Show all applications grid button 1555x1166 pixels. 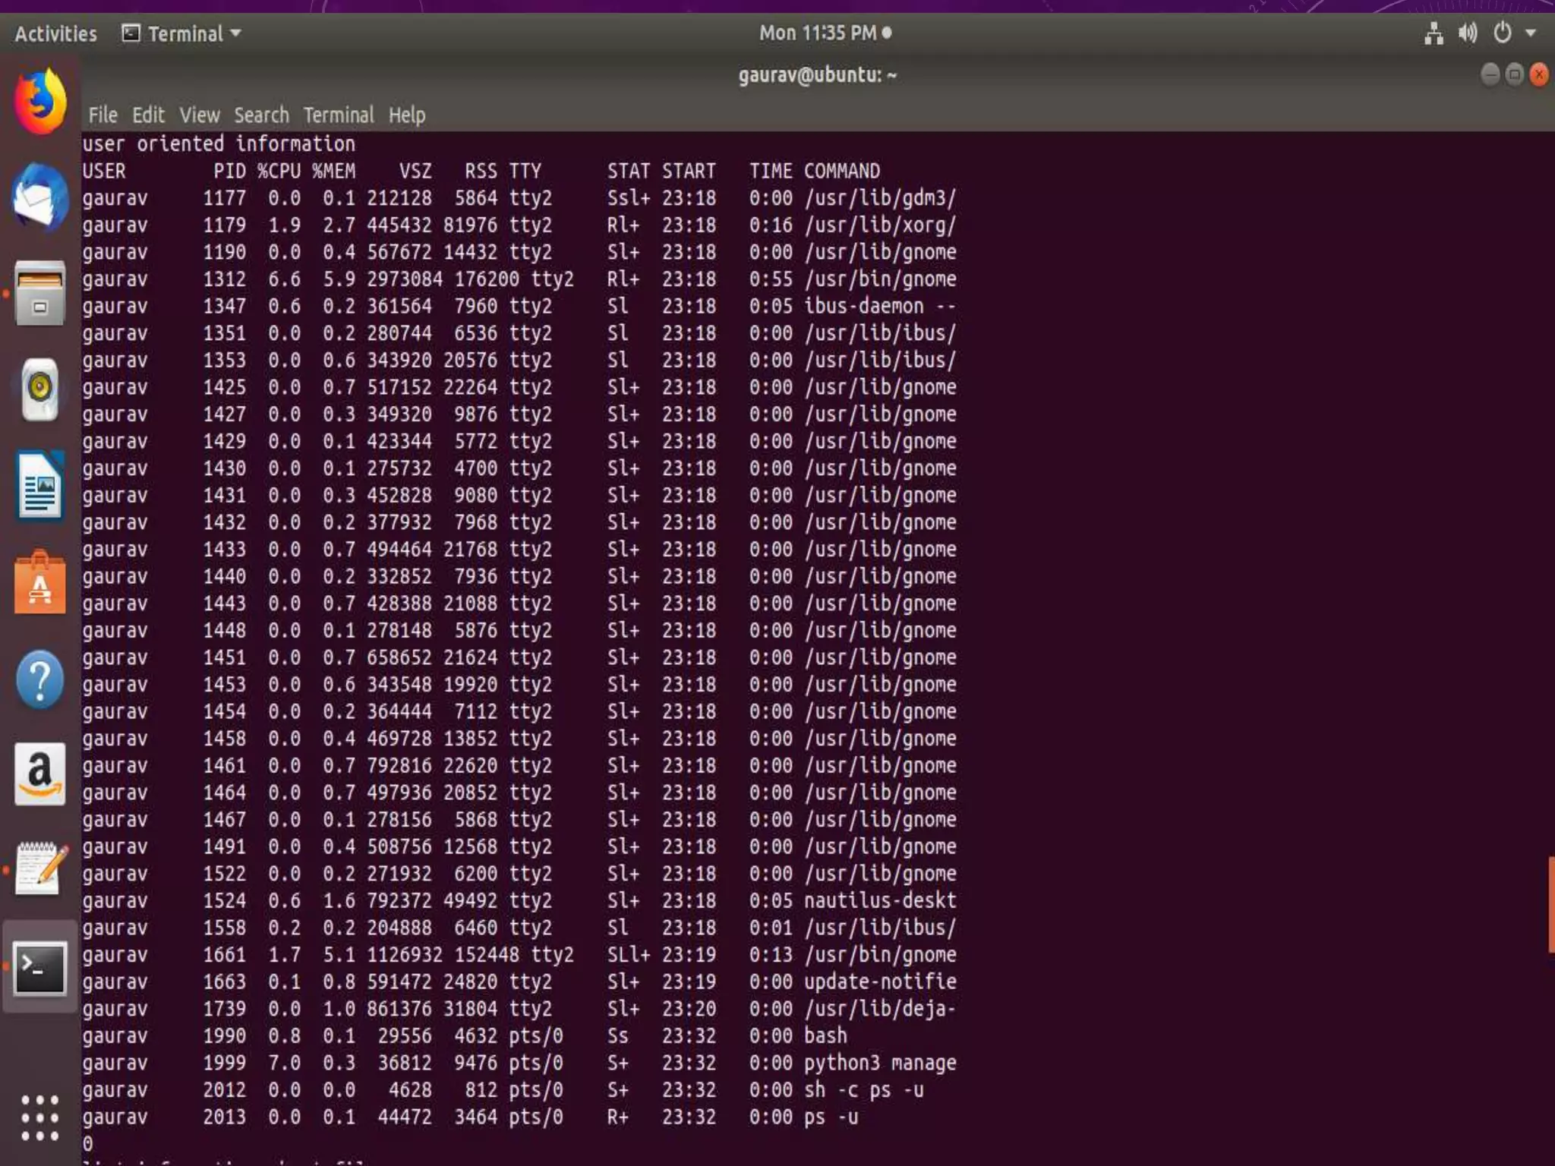[40, 1117]
